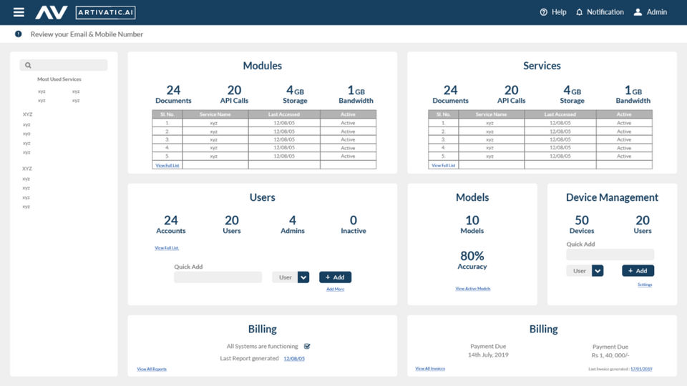Image resolution: width=687 pixels, height=386 pixels.
Task: Click the 10 Models stat
Action: 472,224
